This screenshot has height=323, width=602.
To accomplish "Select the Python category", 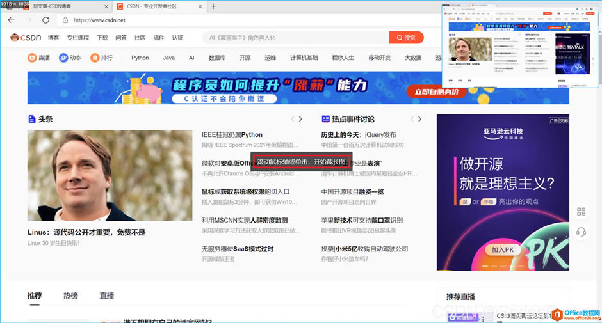I will click(140, 58).
